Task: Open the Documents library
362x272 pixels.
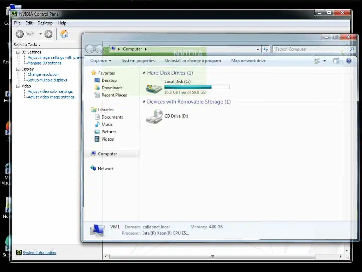Action: coord(112,117)
